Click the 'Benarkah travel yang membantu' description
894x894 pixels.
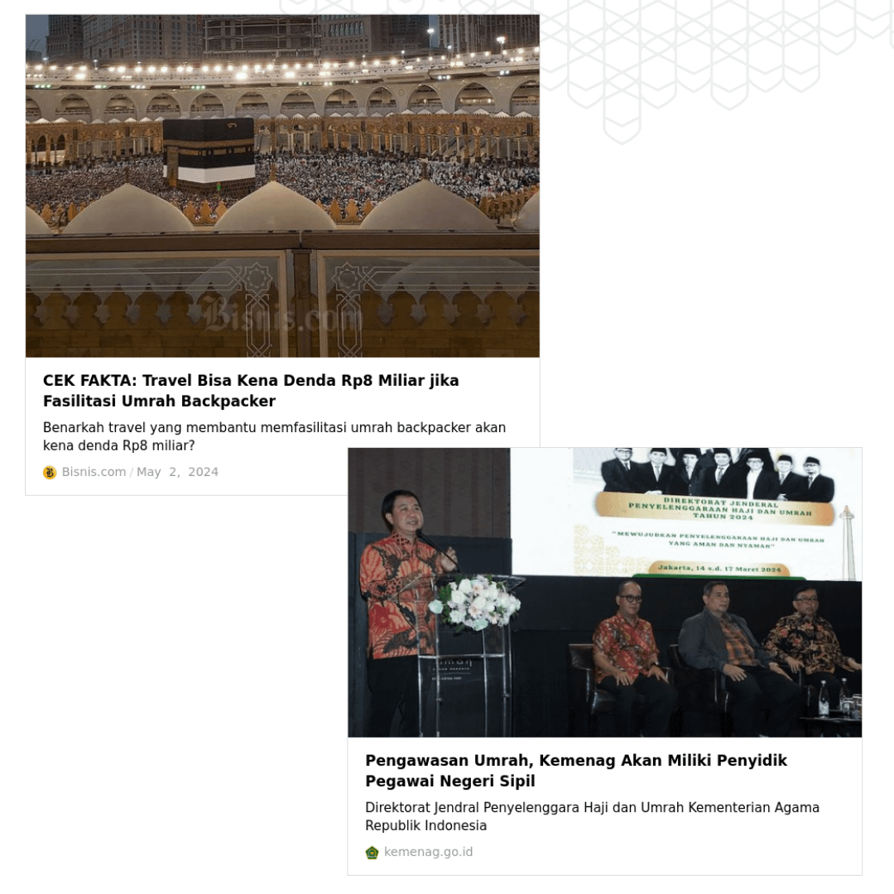(274, 437)
